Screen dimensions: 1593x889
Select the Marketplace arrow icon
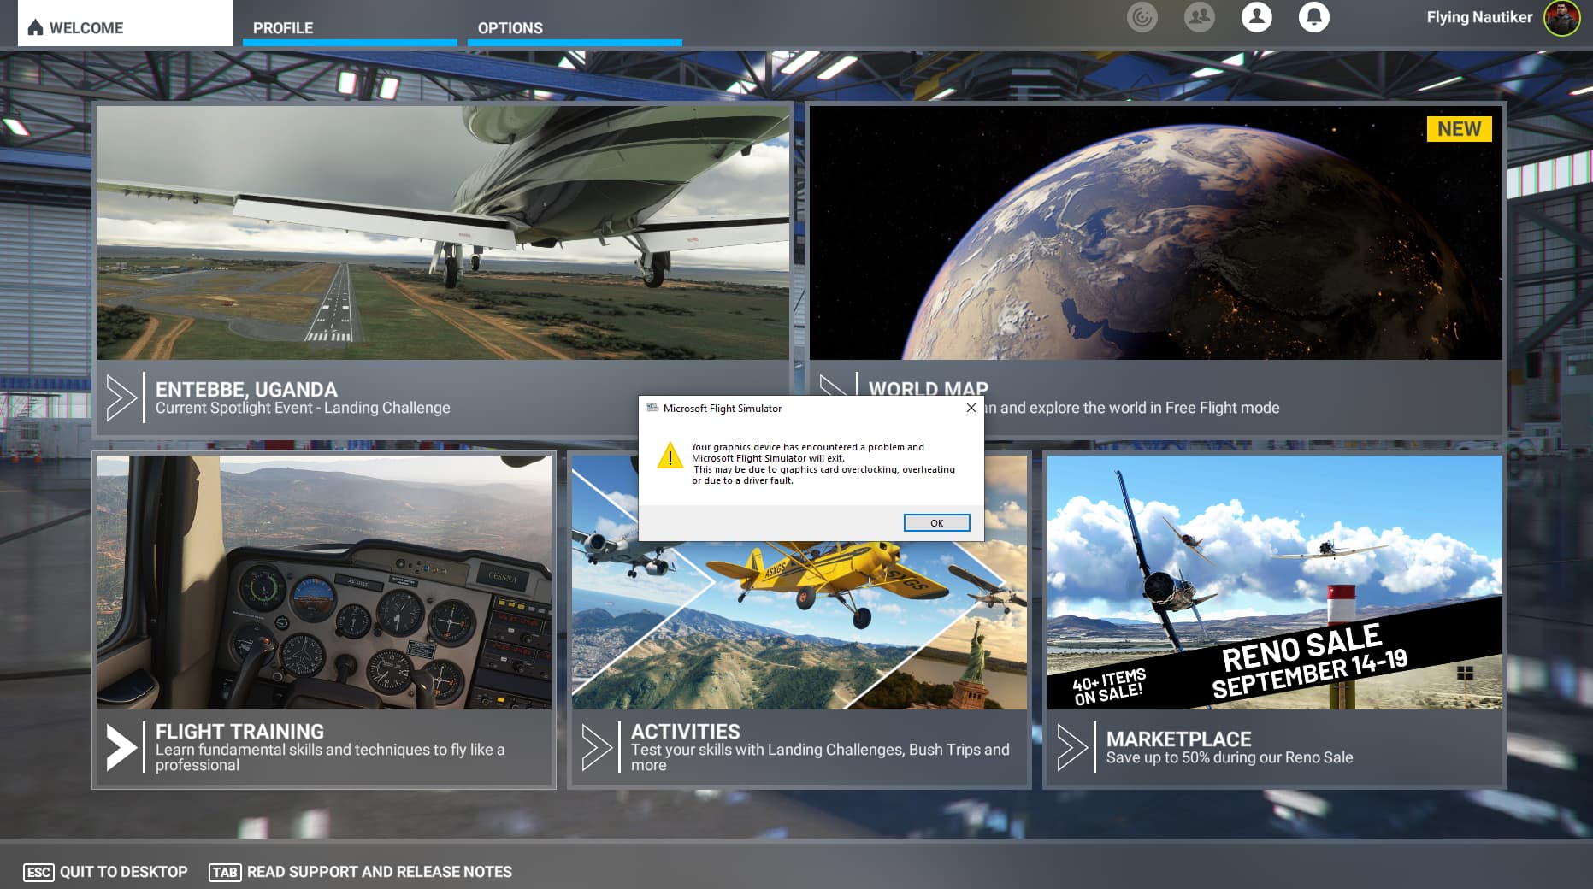pyautogui.click(x=1072, y=747)
